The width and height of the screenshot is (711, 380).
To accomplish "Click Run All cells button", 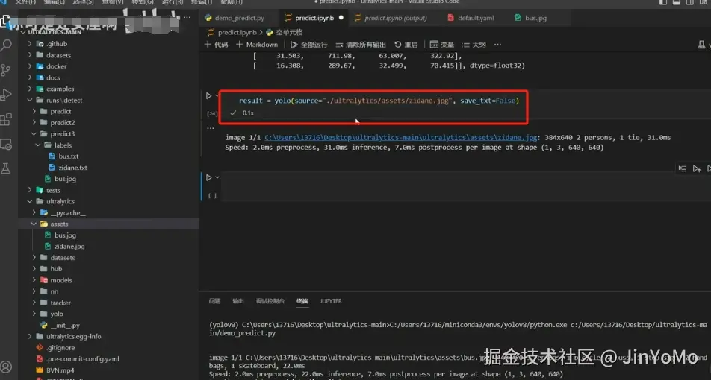I will tap(308, 45).
